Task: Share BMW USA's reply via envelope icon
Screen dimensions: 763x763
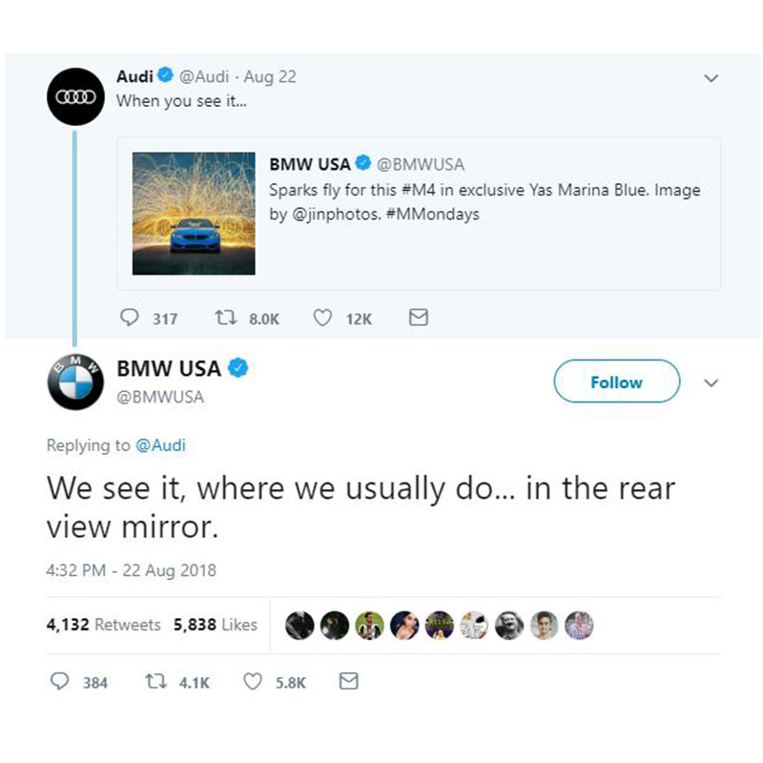Action: (x=348, y=681)
